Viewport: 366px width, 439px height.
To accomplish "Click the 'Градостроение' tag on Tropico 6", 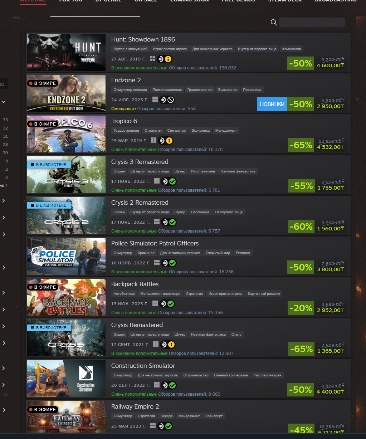I will point(126,131).
